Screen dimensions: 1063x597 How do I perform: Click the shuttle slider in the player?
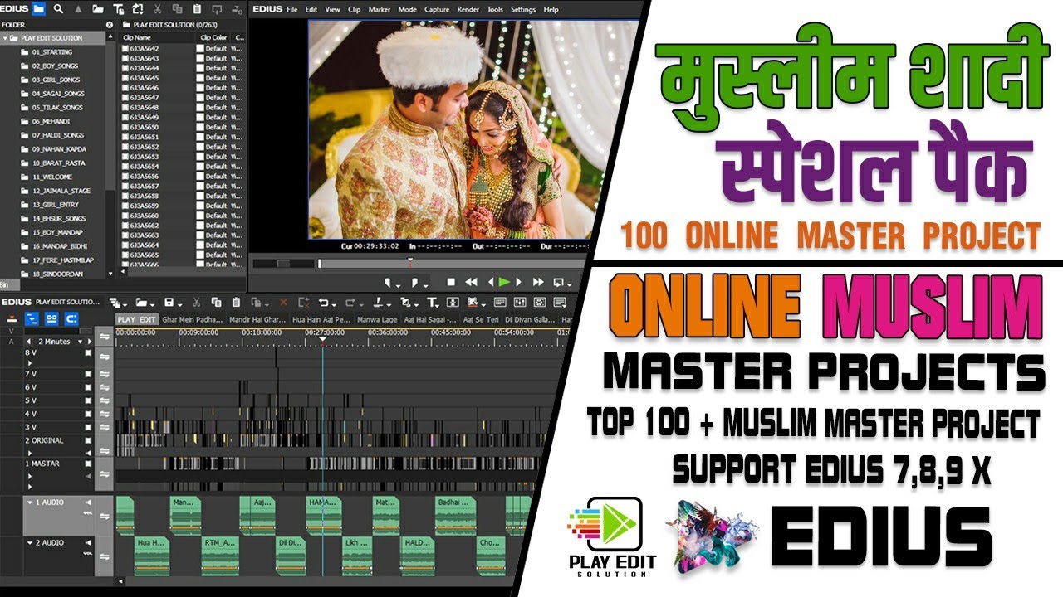click(x=283, y=264)
